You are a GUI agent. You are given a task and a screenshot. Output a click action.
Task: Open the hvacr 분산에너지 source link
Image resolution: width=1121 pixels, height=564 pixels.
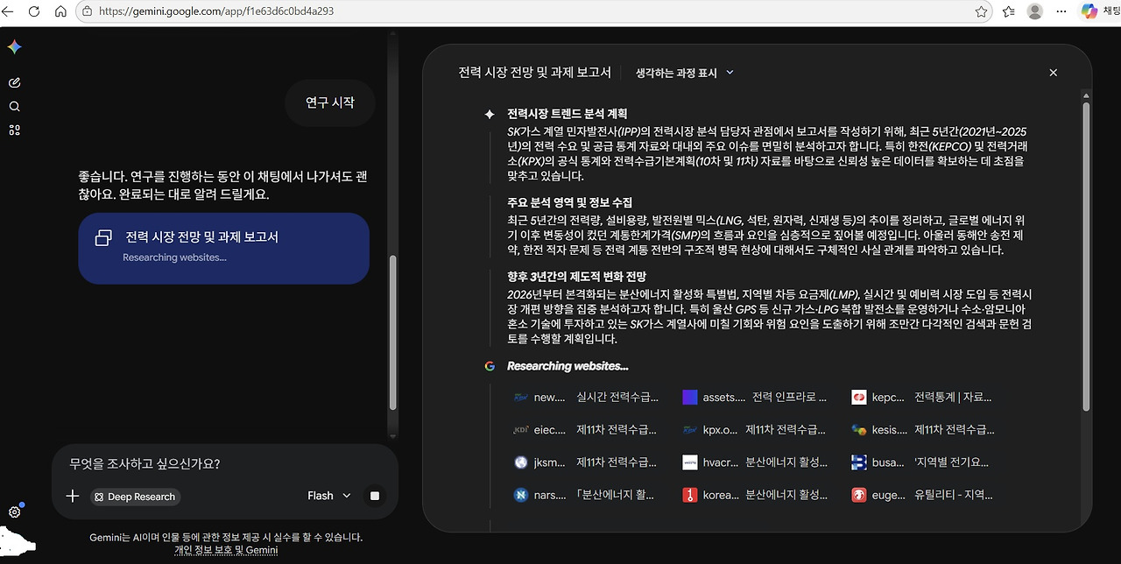(754, 462)
